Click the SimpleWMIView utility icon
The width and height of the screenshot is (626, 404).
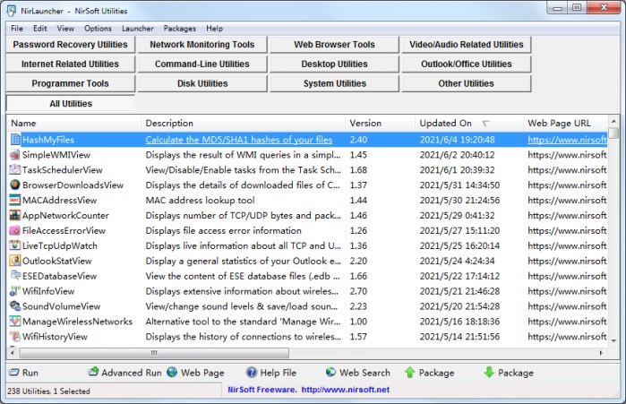[x=15, y=154]
